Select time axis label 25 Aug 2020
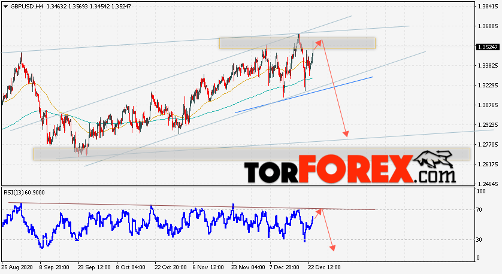 tap(17, 267)
